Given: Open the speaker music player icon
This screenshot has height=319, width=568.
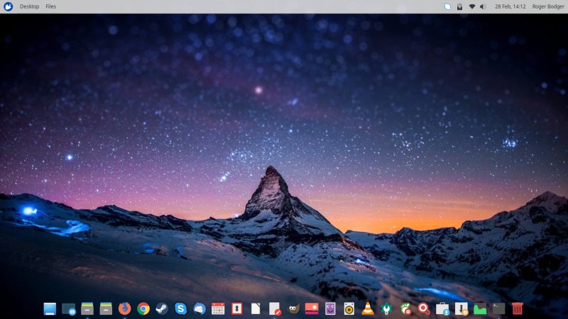Looking at the screenshot, I should [349, 308].
